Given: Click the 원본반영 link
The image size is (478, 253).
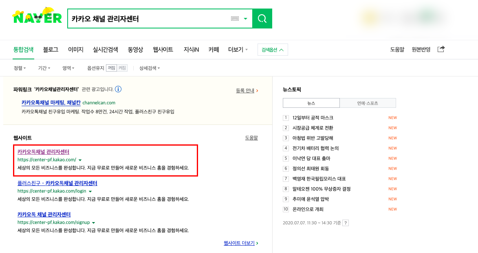Looking at the screenshot, I should (421, 49).
